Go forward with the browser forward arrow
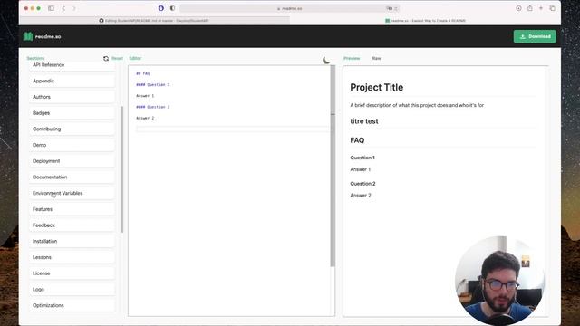Viewport: 580px width, 326px height. tap(74, 8)
